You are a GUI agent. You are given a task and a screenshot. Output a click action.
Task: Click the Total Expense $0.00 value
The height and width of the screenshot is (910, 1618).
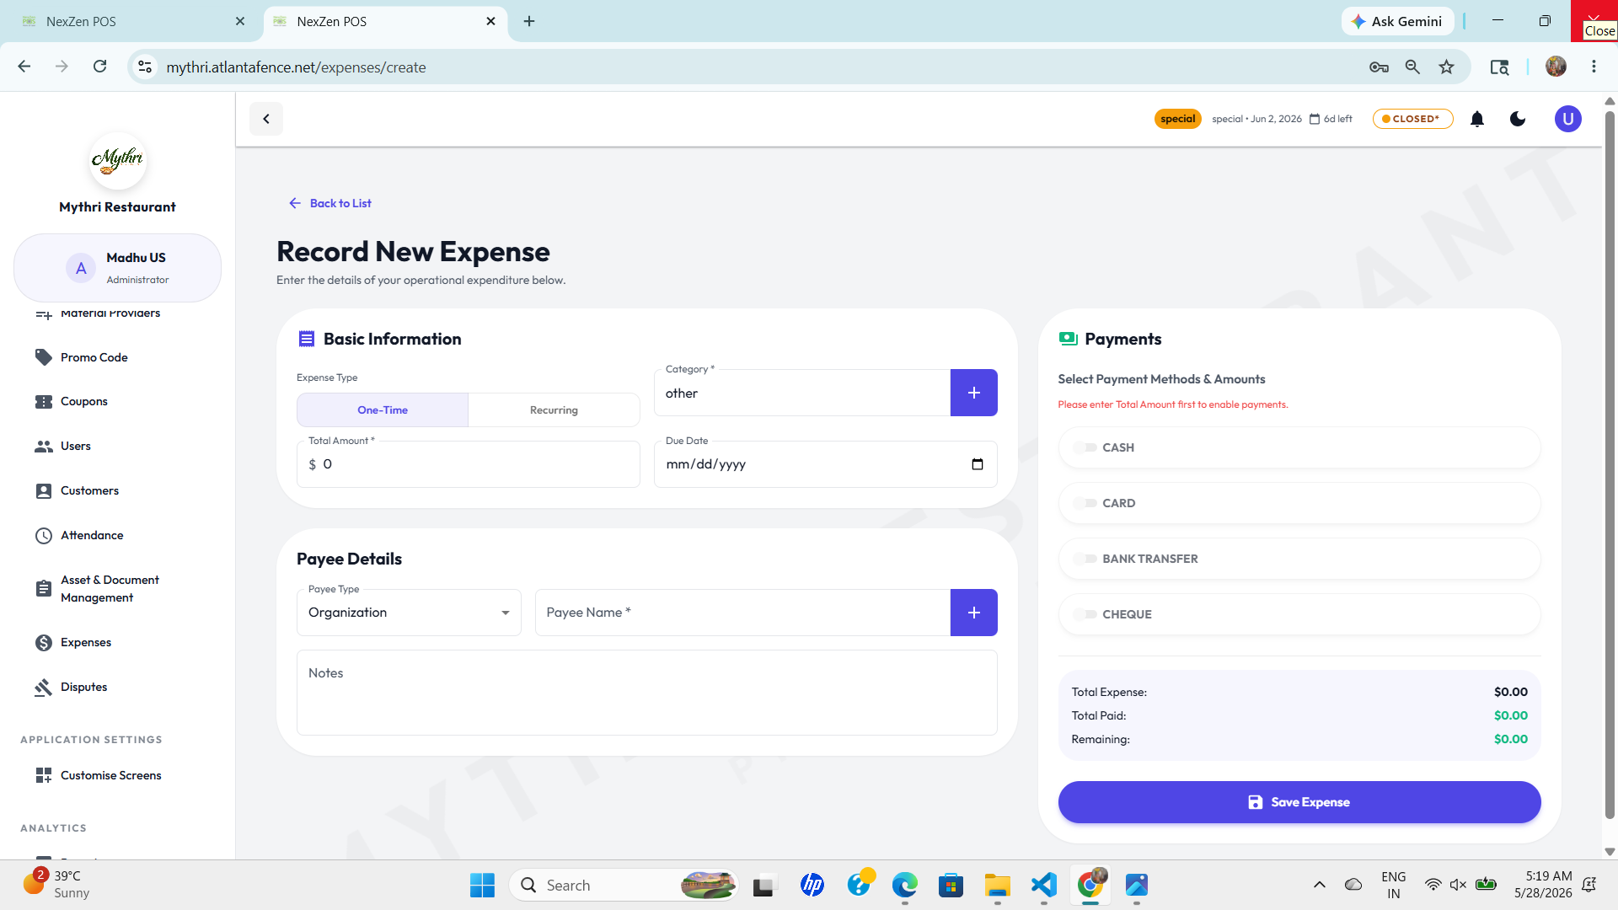click(1510, 692)
